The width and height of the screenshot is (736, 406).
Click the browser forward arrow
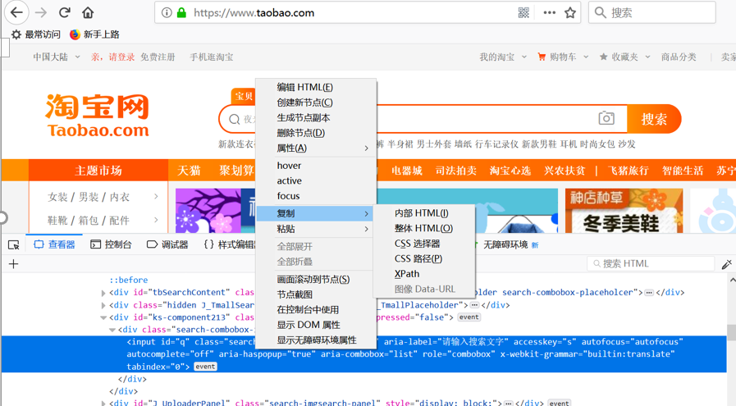tap(41, 12)
